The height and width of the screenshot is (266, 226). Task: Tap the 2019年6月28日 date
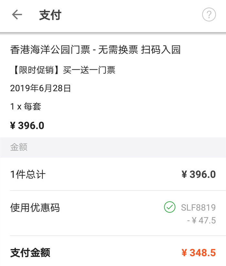click(x=40, y=88)
